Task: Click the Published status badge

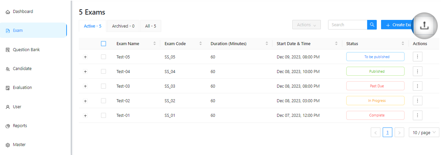Action: [x=375, y=71]
